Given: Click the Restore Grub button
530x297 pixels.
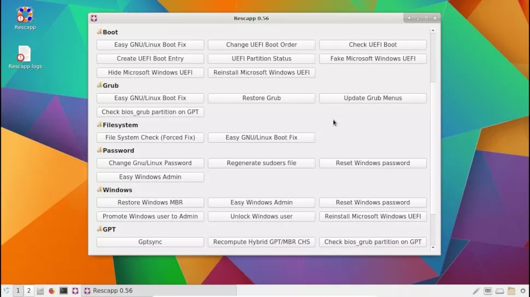Looking at the screenshot, I should click(262, 98).
